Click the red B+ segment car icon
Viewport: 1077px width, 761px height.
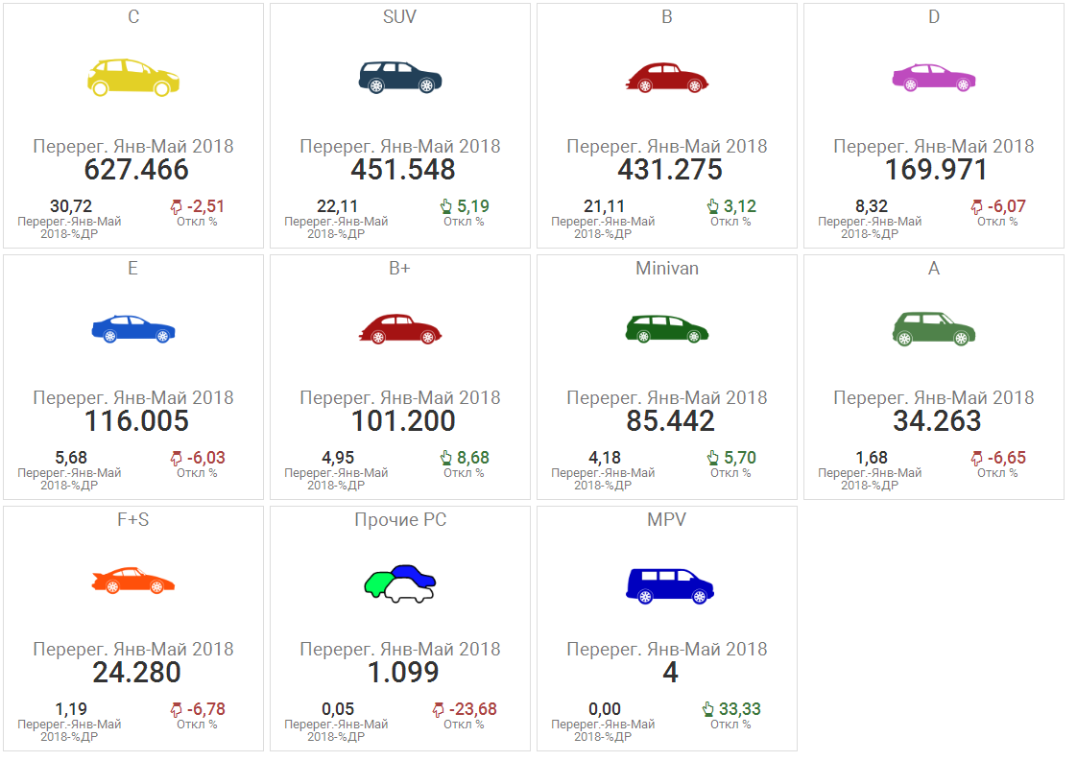400,329
